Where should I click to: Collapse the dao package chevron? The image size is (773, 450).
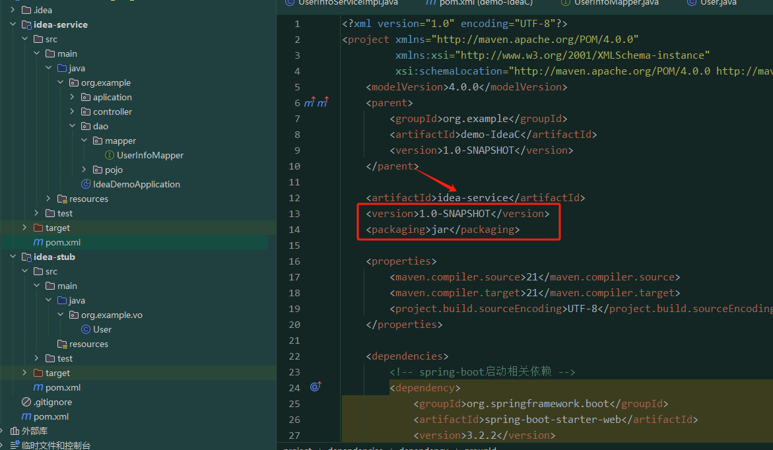coord(73,126)
